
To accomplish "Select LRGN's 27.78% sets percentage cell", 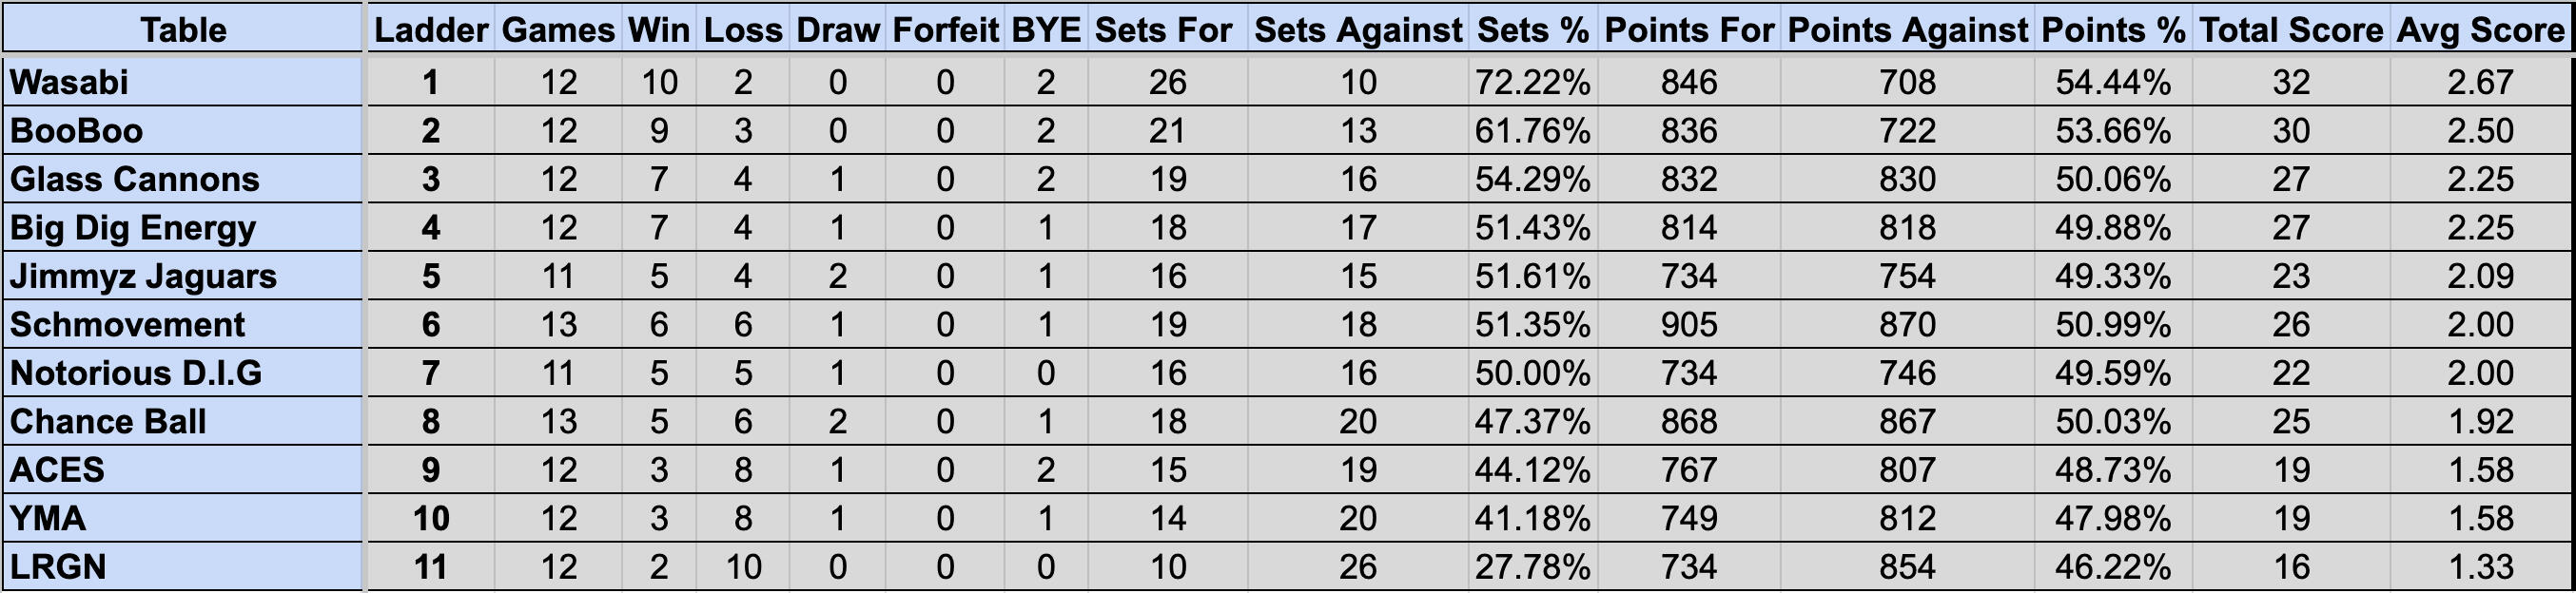I will tap(1533, 566).
